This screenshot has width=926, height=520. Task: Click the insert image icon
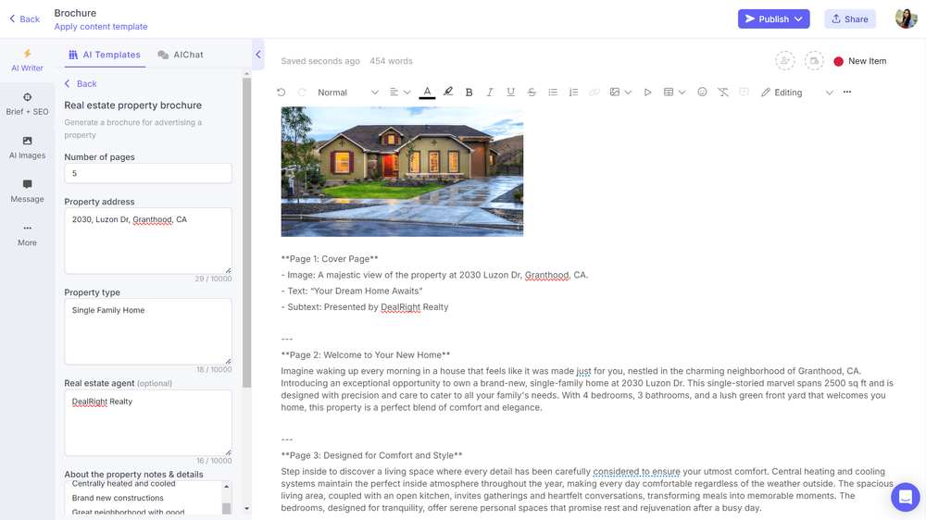click(x=615, y=93)
